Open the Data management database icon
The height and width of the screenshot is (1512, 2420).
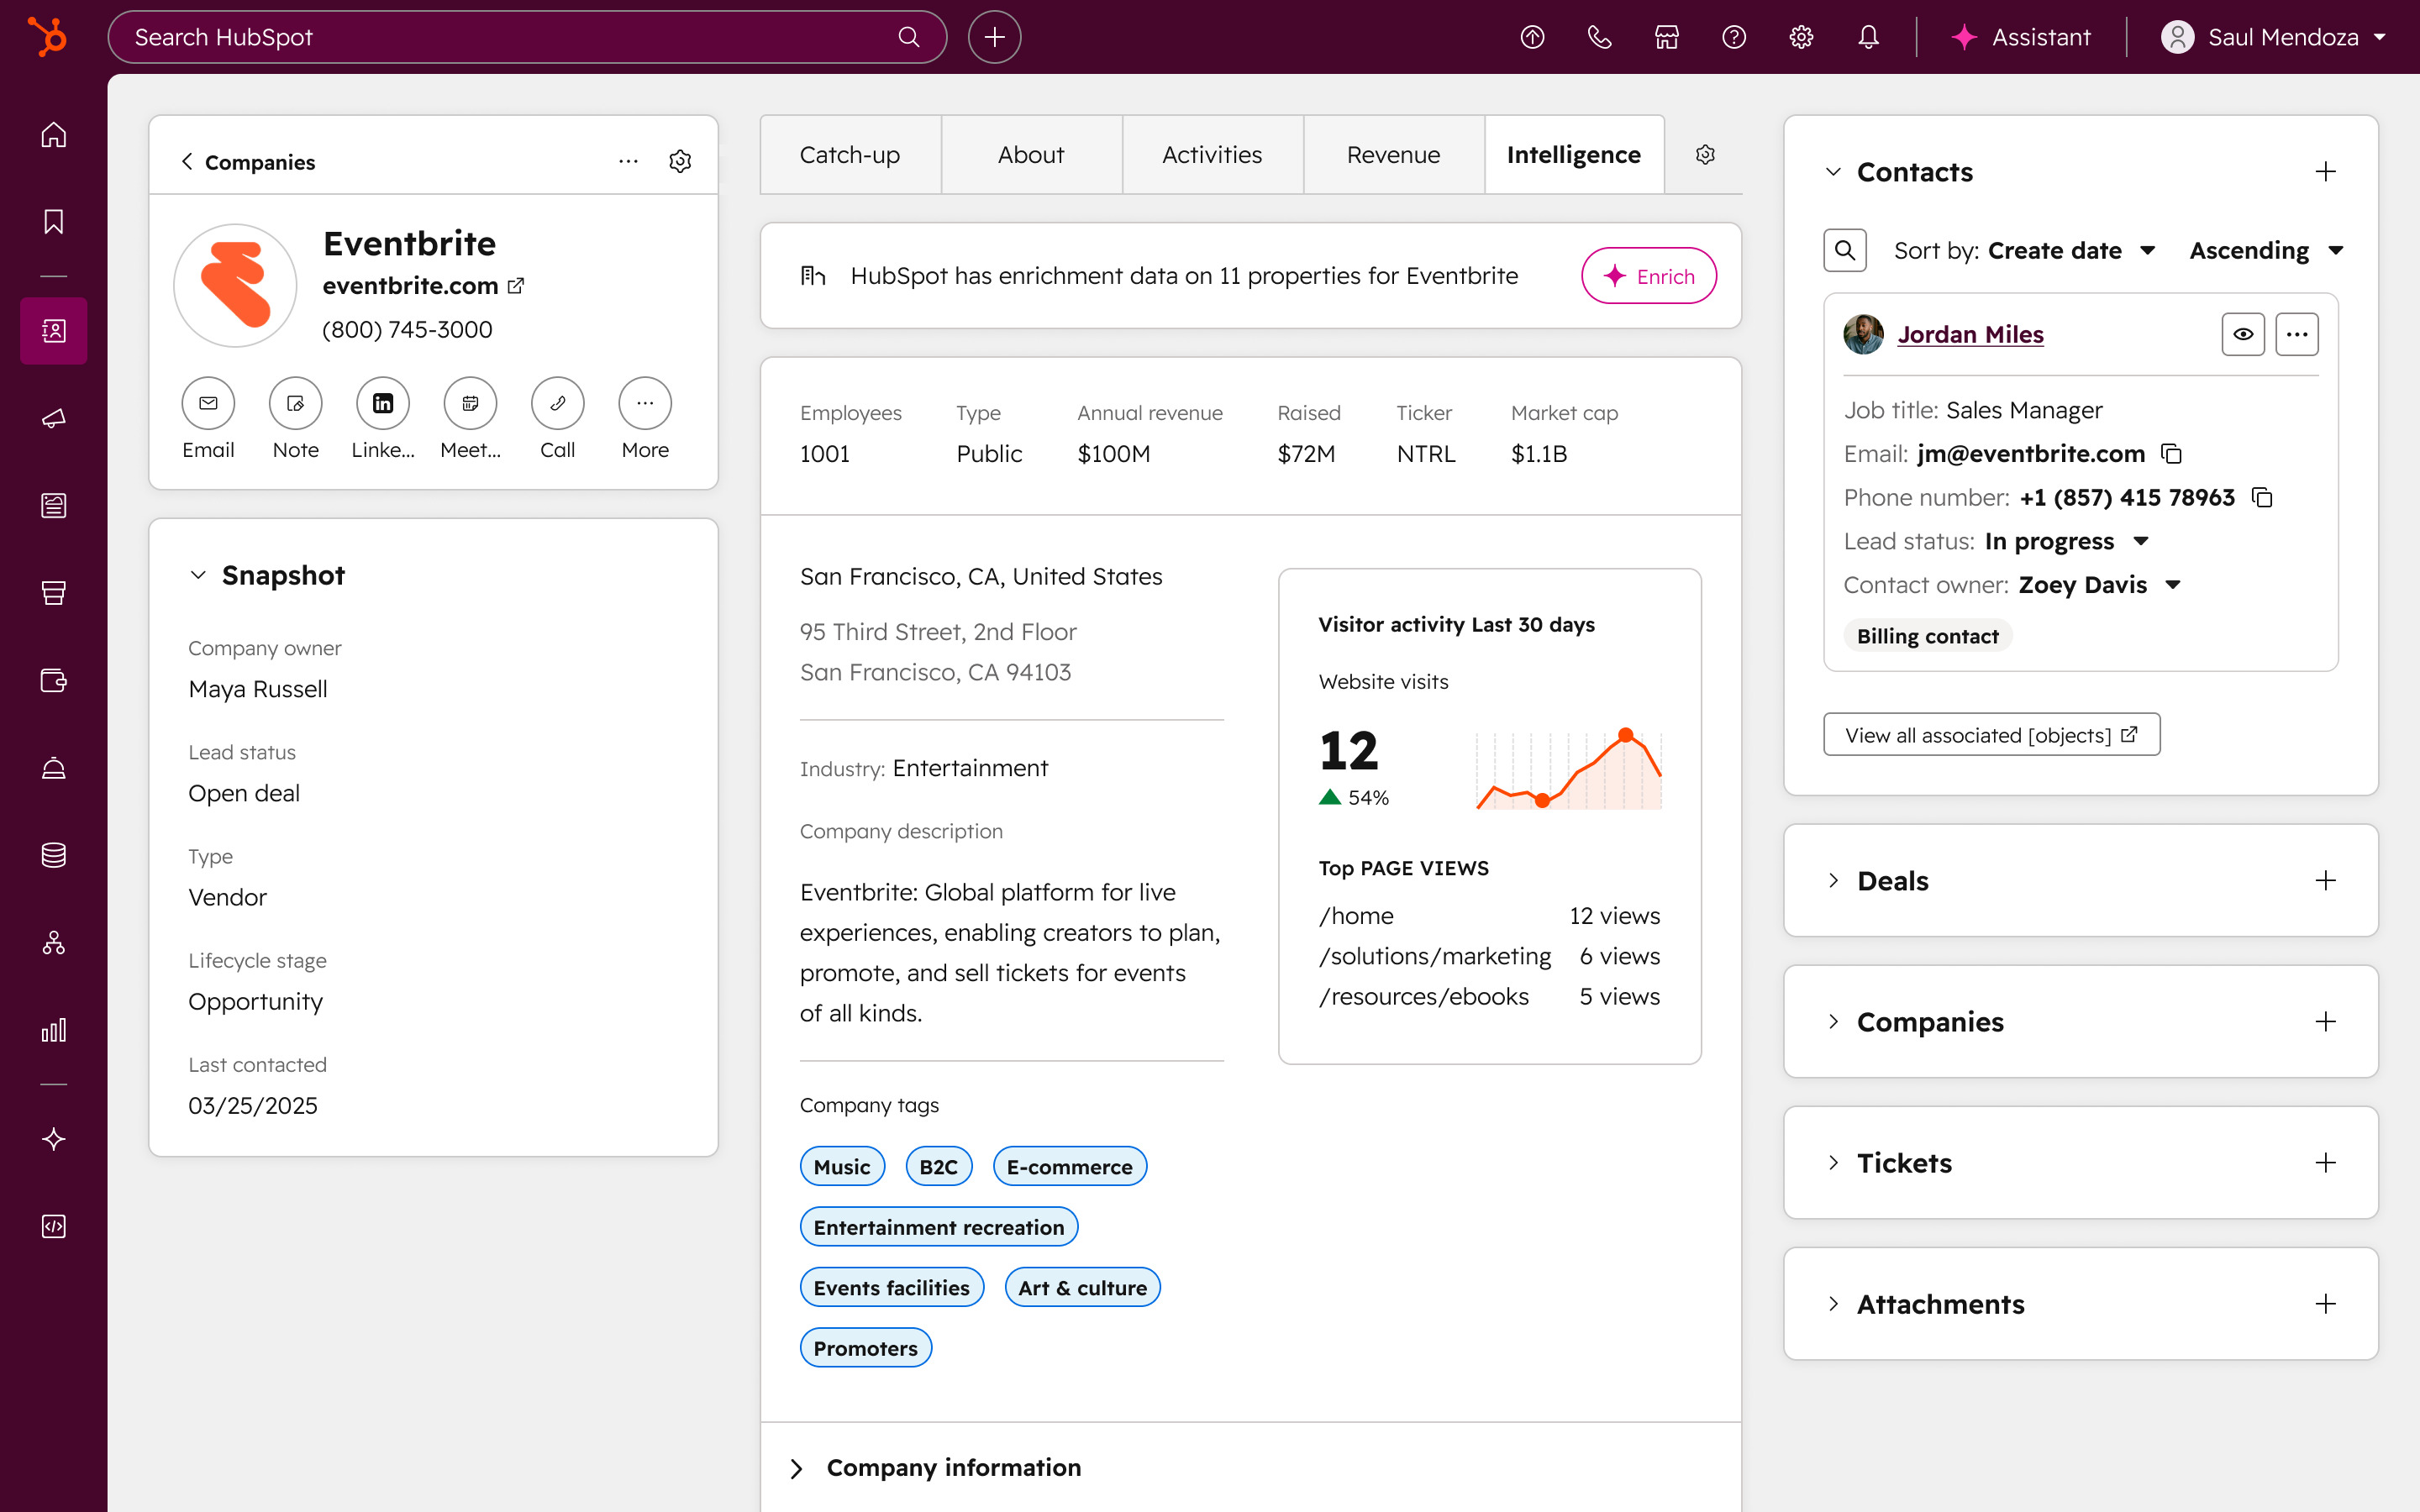54,855
